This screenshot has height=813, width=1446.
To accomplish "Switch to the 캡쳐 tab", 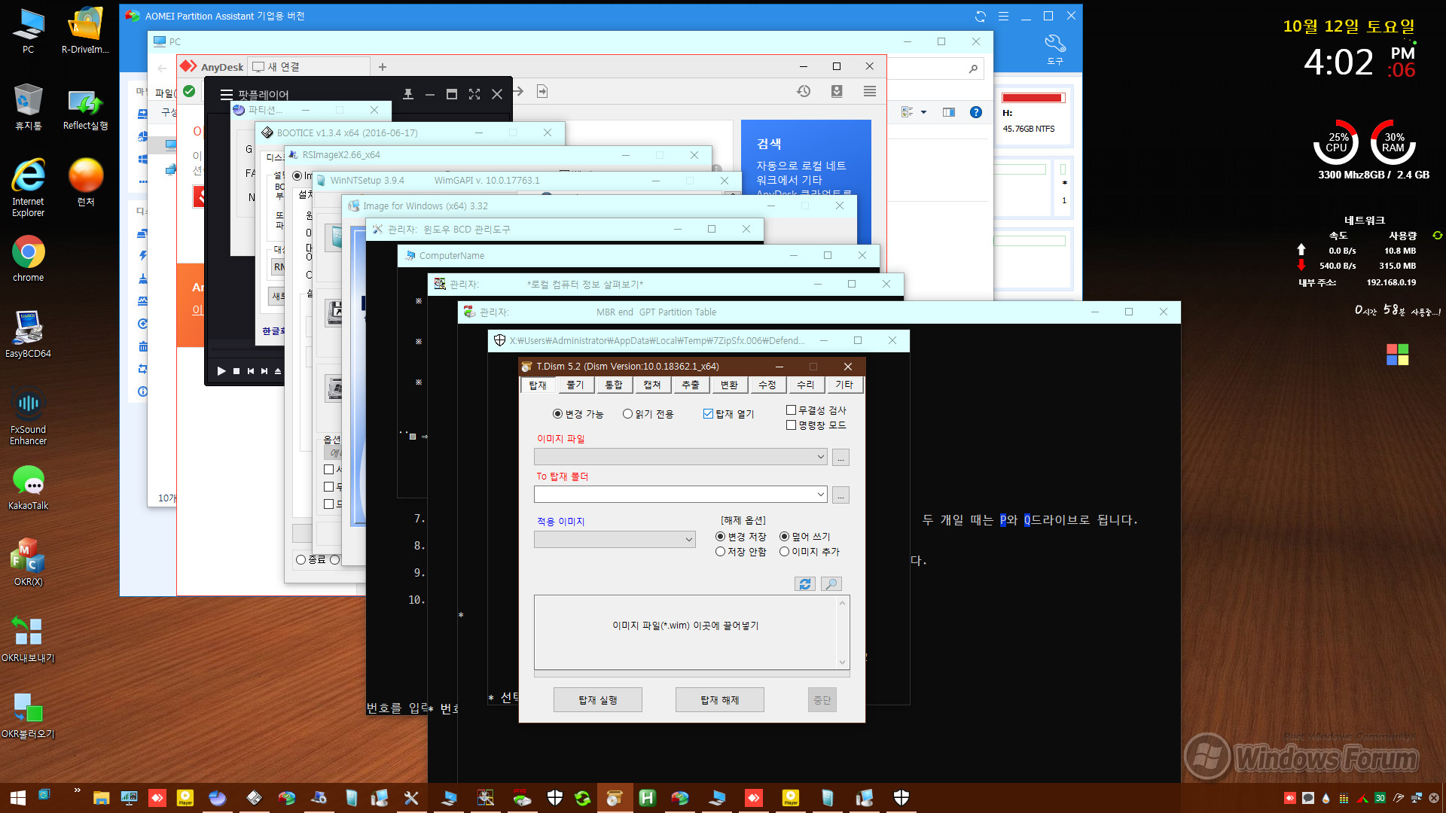I will tap(652, 385).
